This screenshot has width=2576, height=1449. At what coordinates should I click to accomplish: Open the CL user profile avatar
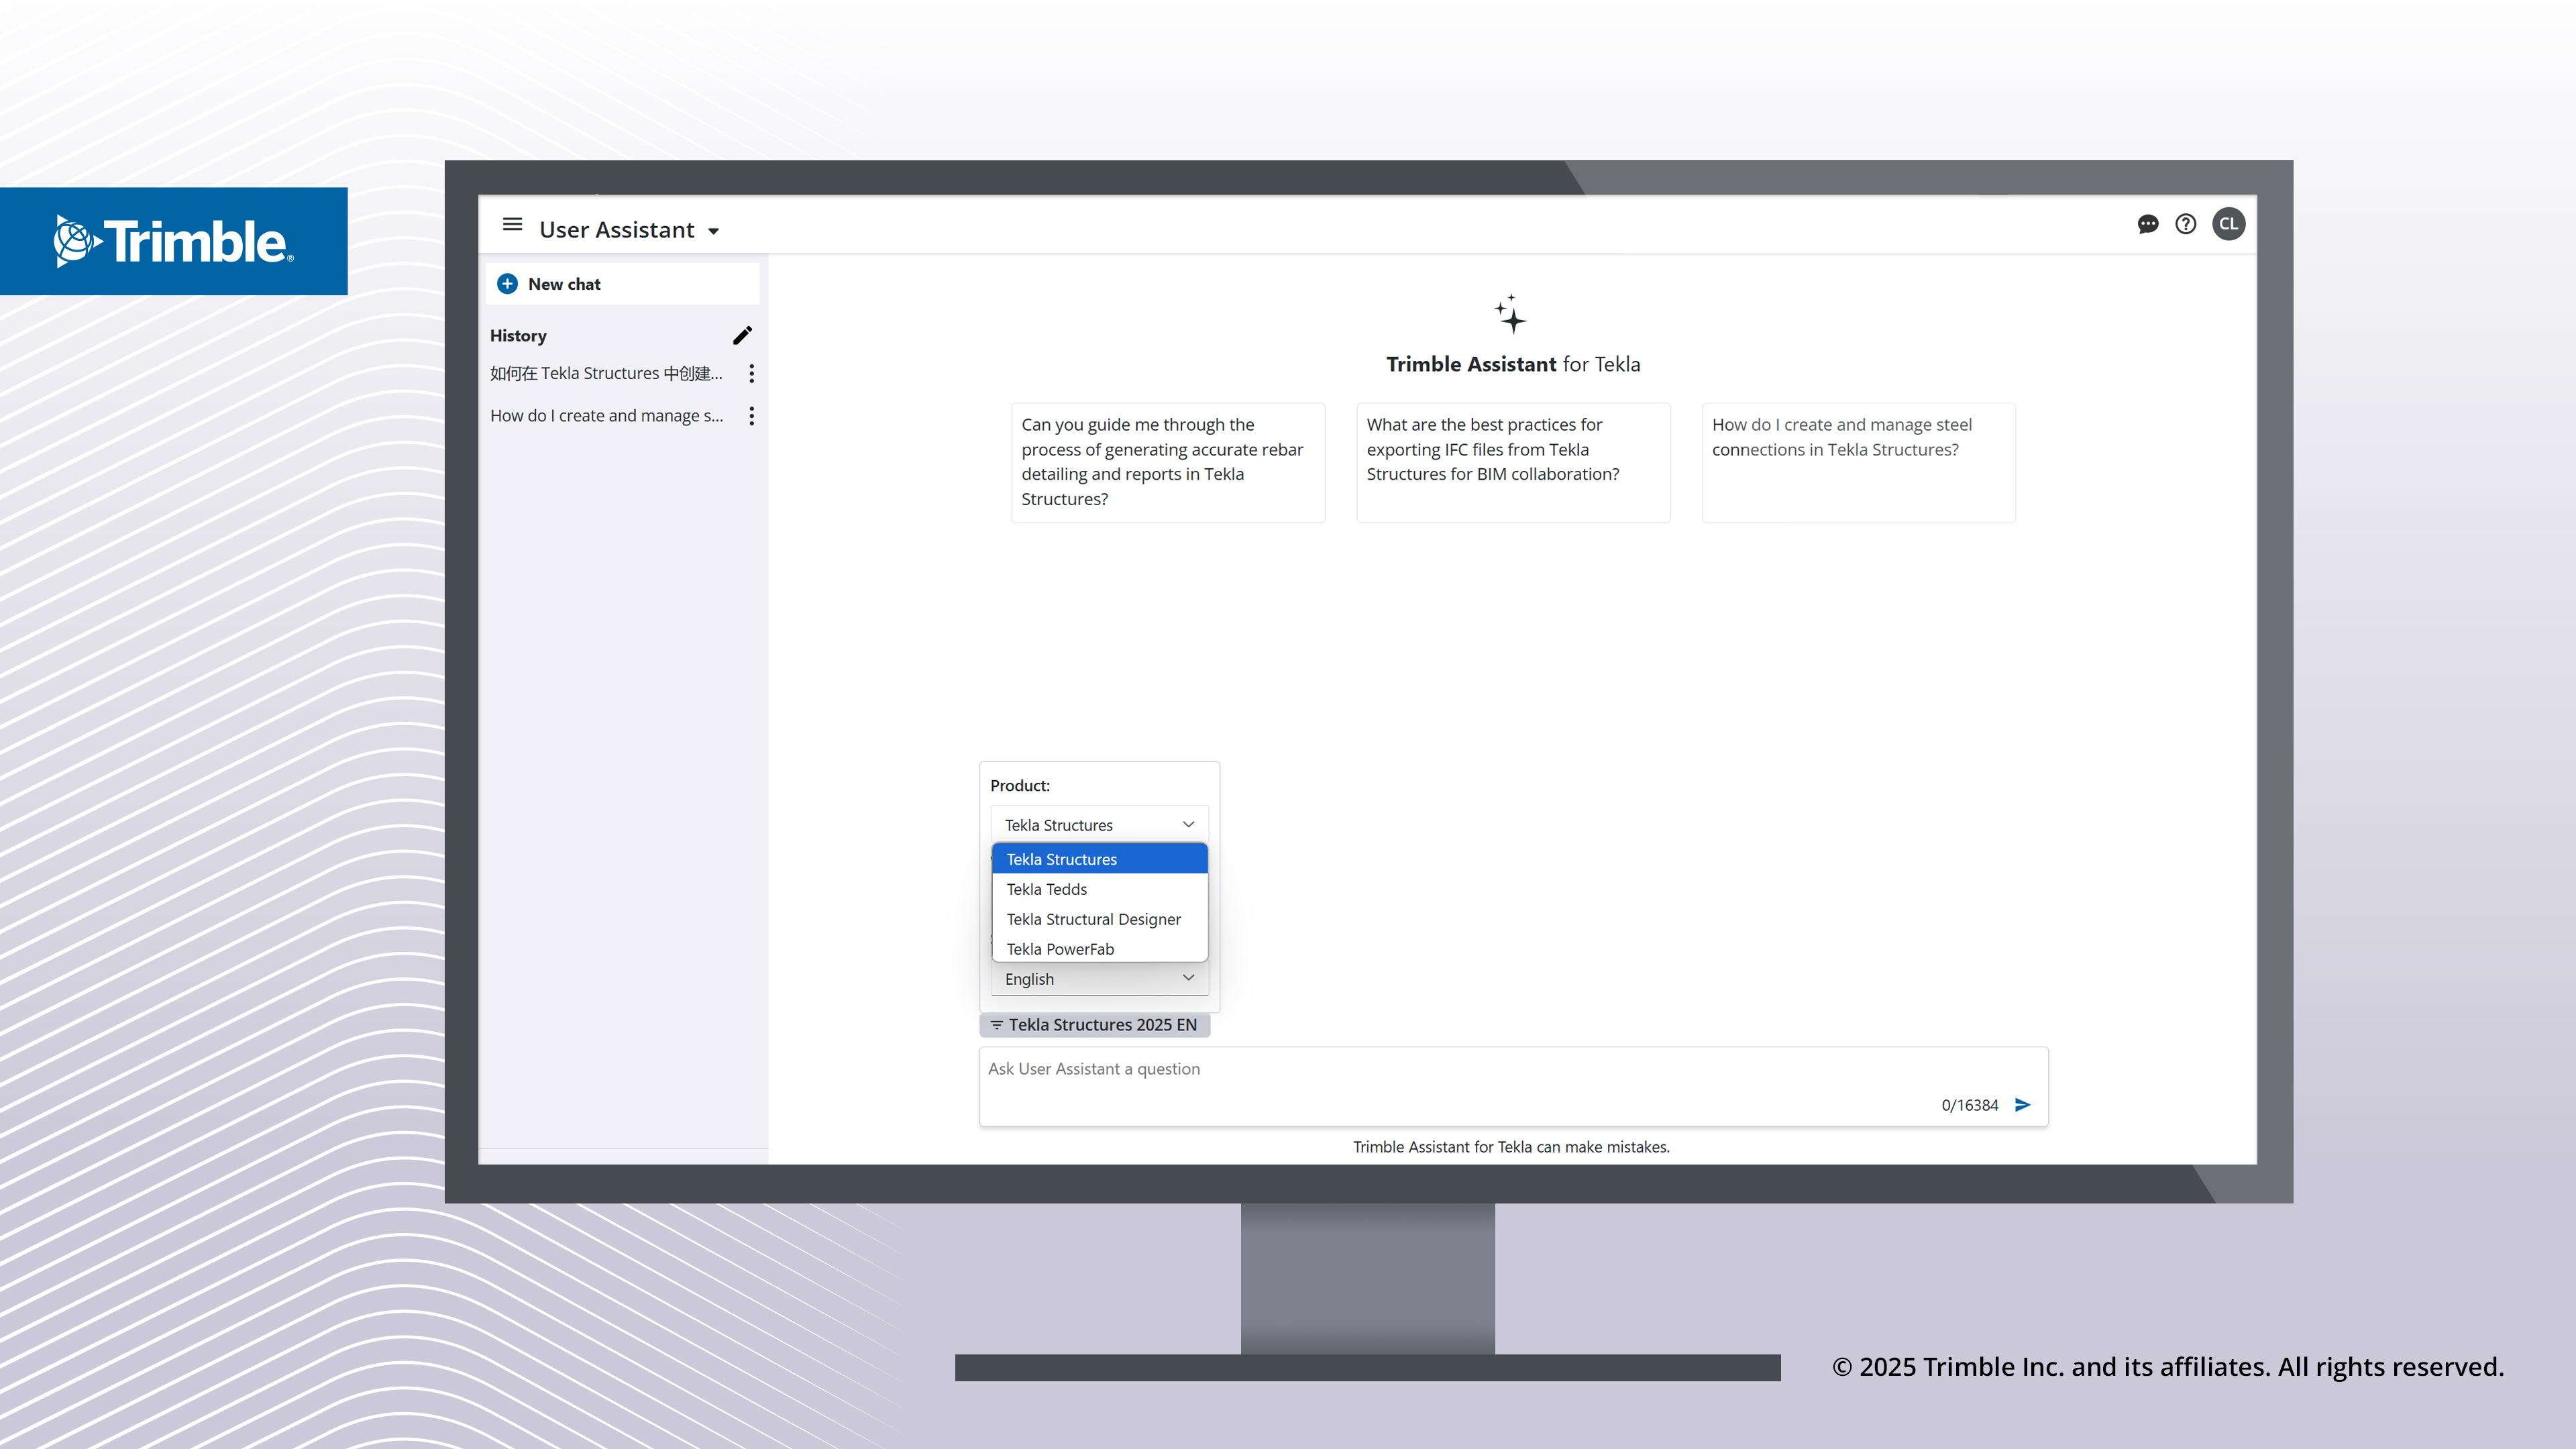pyautogui.click(x=2228, y=224)
